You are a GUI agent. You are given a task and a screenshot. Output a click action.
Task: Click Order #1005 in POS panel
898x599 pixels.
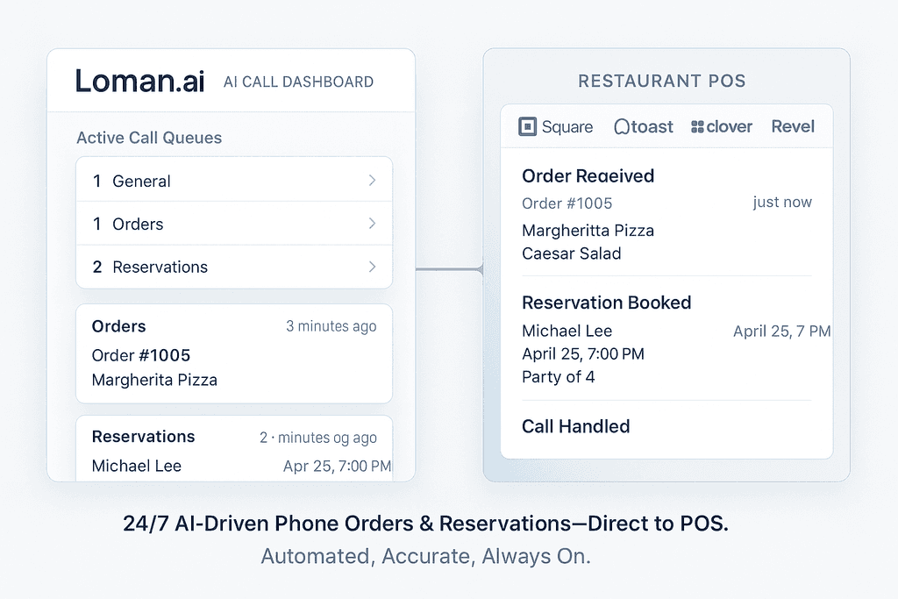point(567,203)
